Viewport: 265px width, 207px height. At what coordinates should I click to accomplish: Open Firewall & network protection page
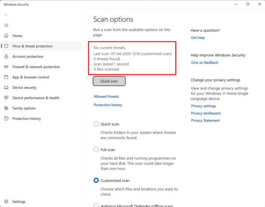(x=36, y=67)
